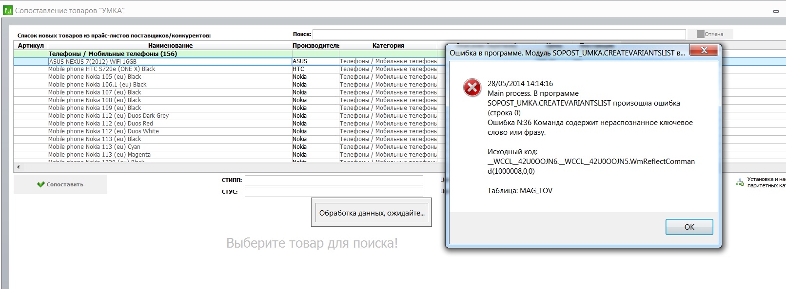
Task: Focus the Поиск search input field
Action: coord(499,34)
